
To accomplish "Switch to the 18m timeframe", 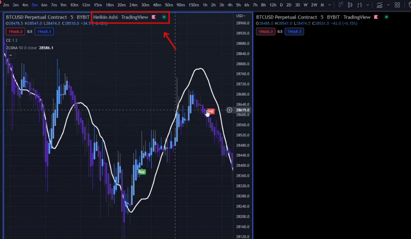I will (x=109, y=5).
